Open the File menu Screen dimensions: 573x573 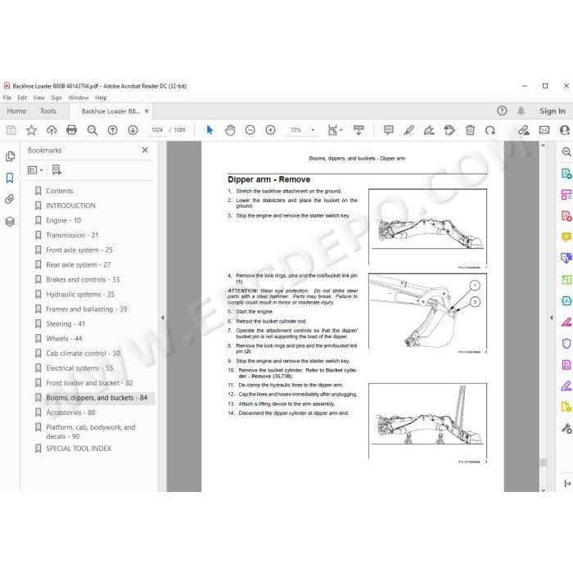pos(7,97)
